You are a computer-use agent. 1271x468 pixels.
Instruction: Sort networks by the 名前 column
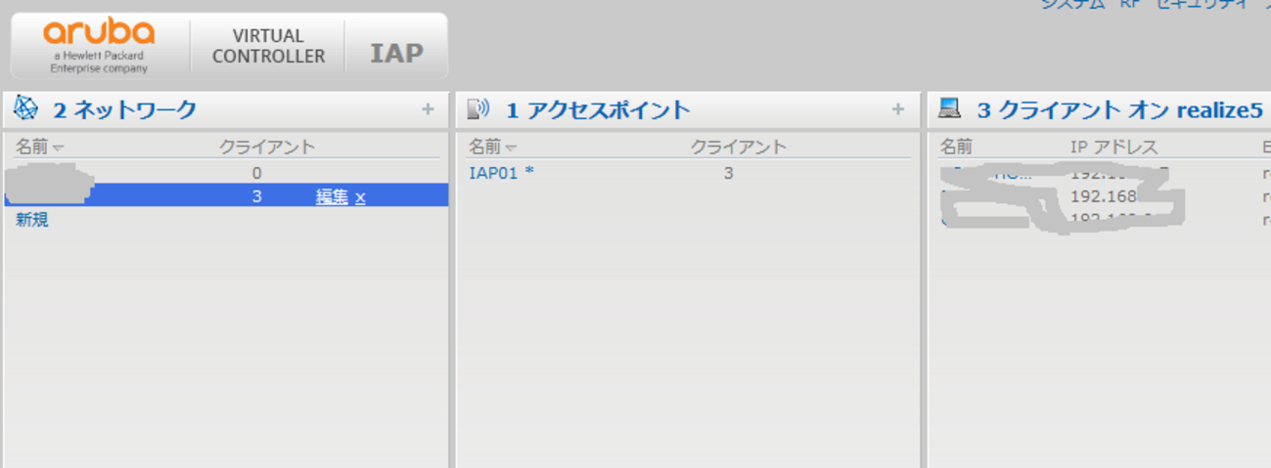[39, 148]
